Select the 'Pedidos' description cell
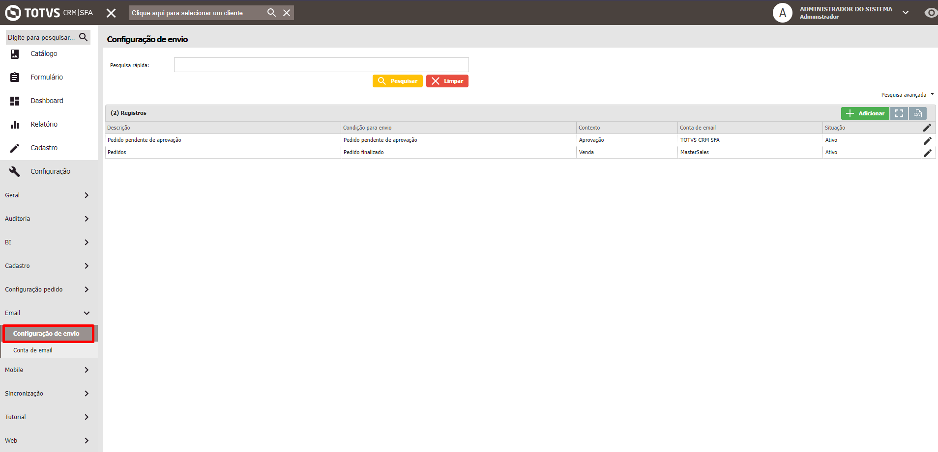The image size is (938, 452). point(223,152)
